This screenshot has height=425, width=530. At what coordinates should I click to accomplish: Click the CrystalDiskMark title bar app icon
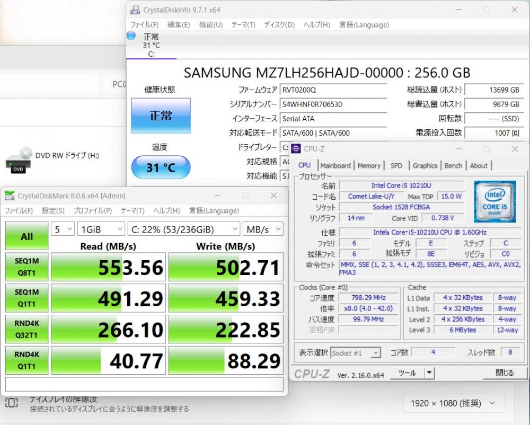pyautogui.click(x=10, y=196)
